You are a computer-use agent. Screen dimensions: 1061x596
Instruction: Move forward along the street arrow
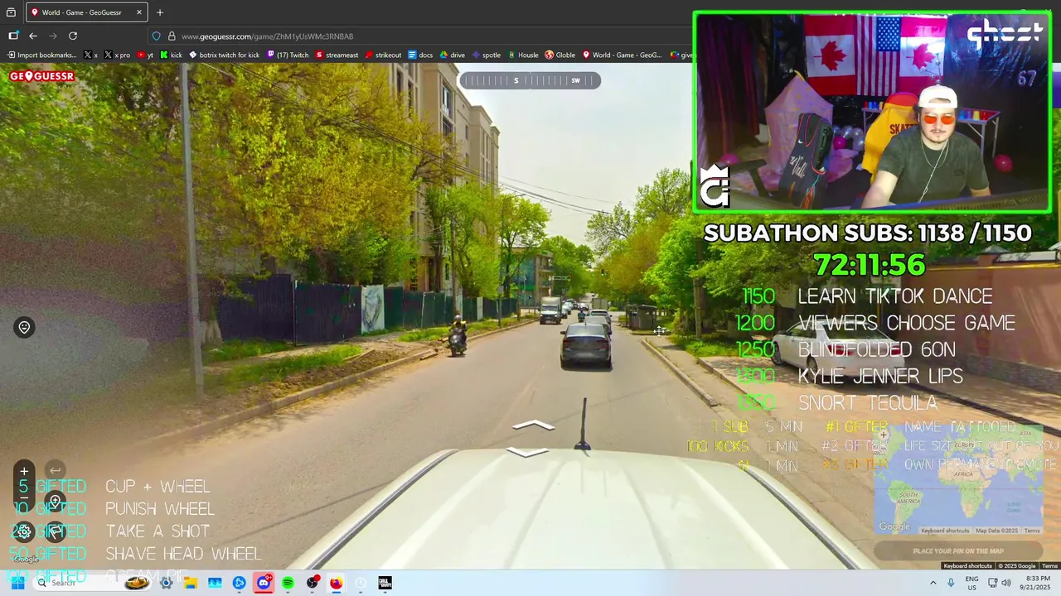533,425
